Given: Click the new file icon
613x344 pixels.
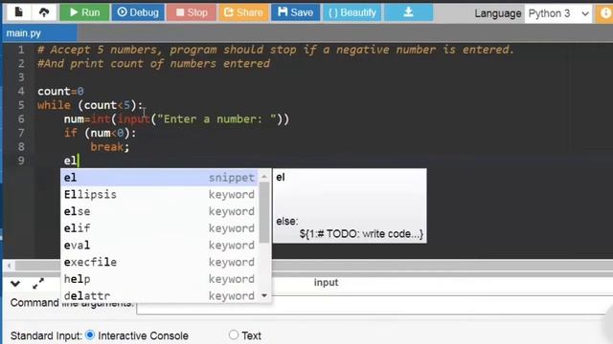Looking at the screenshot, I should click(x=18, y=12).
